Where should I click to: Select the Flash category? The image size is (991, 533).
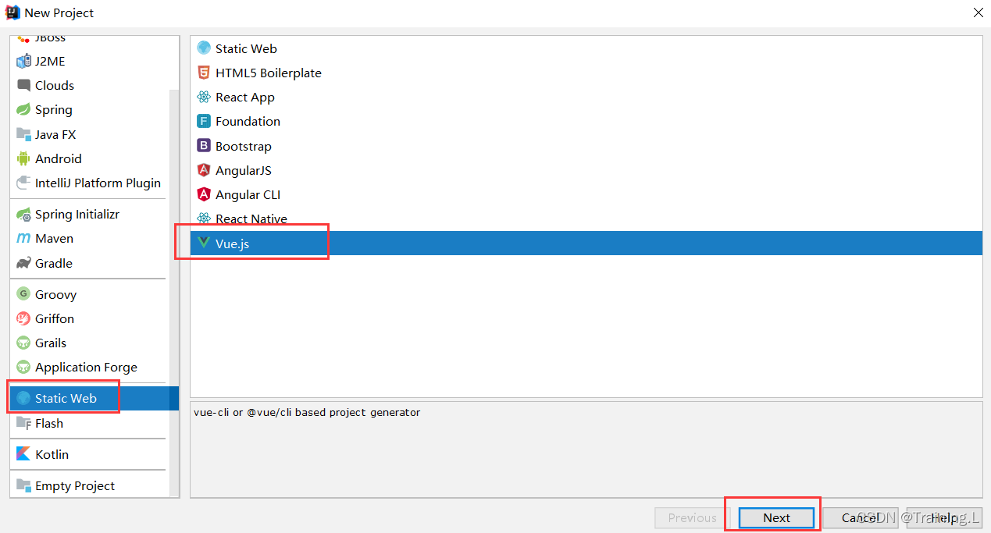coord(49,423)
